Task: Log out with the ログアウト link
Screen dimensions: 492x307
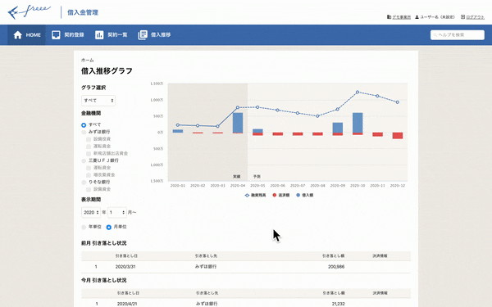Action: [475, 17]
